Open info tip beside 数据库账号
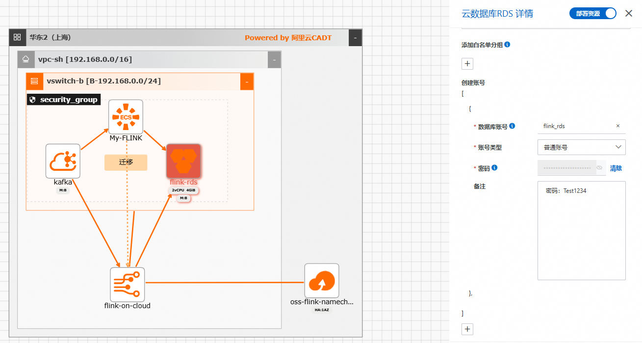 pyautogui.click(x=512, y=126)
